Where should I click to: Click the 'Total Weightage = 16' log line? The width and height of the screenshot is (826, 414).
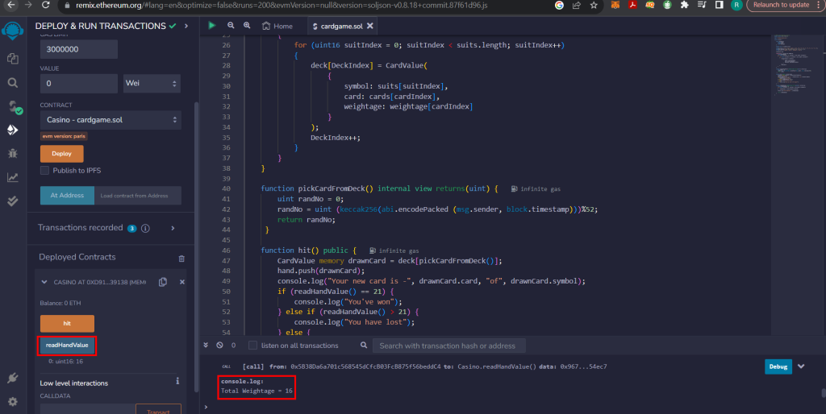coord(257,391)
